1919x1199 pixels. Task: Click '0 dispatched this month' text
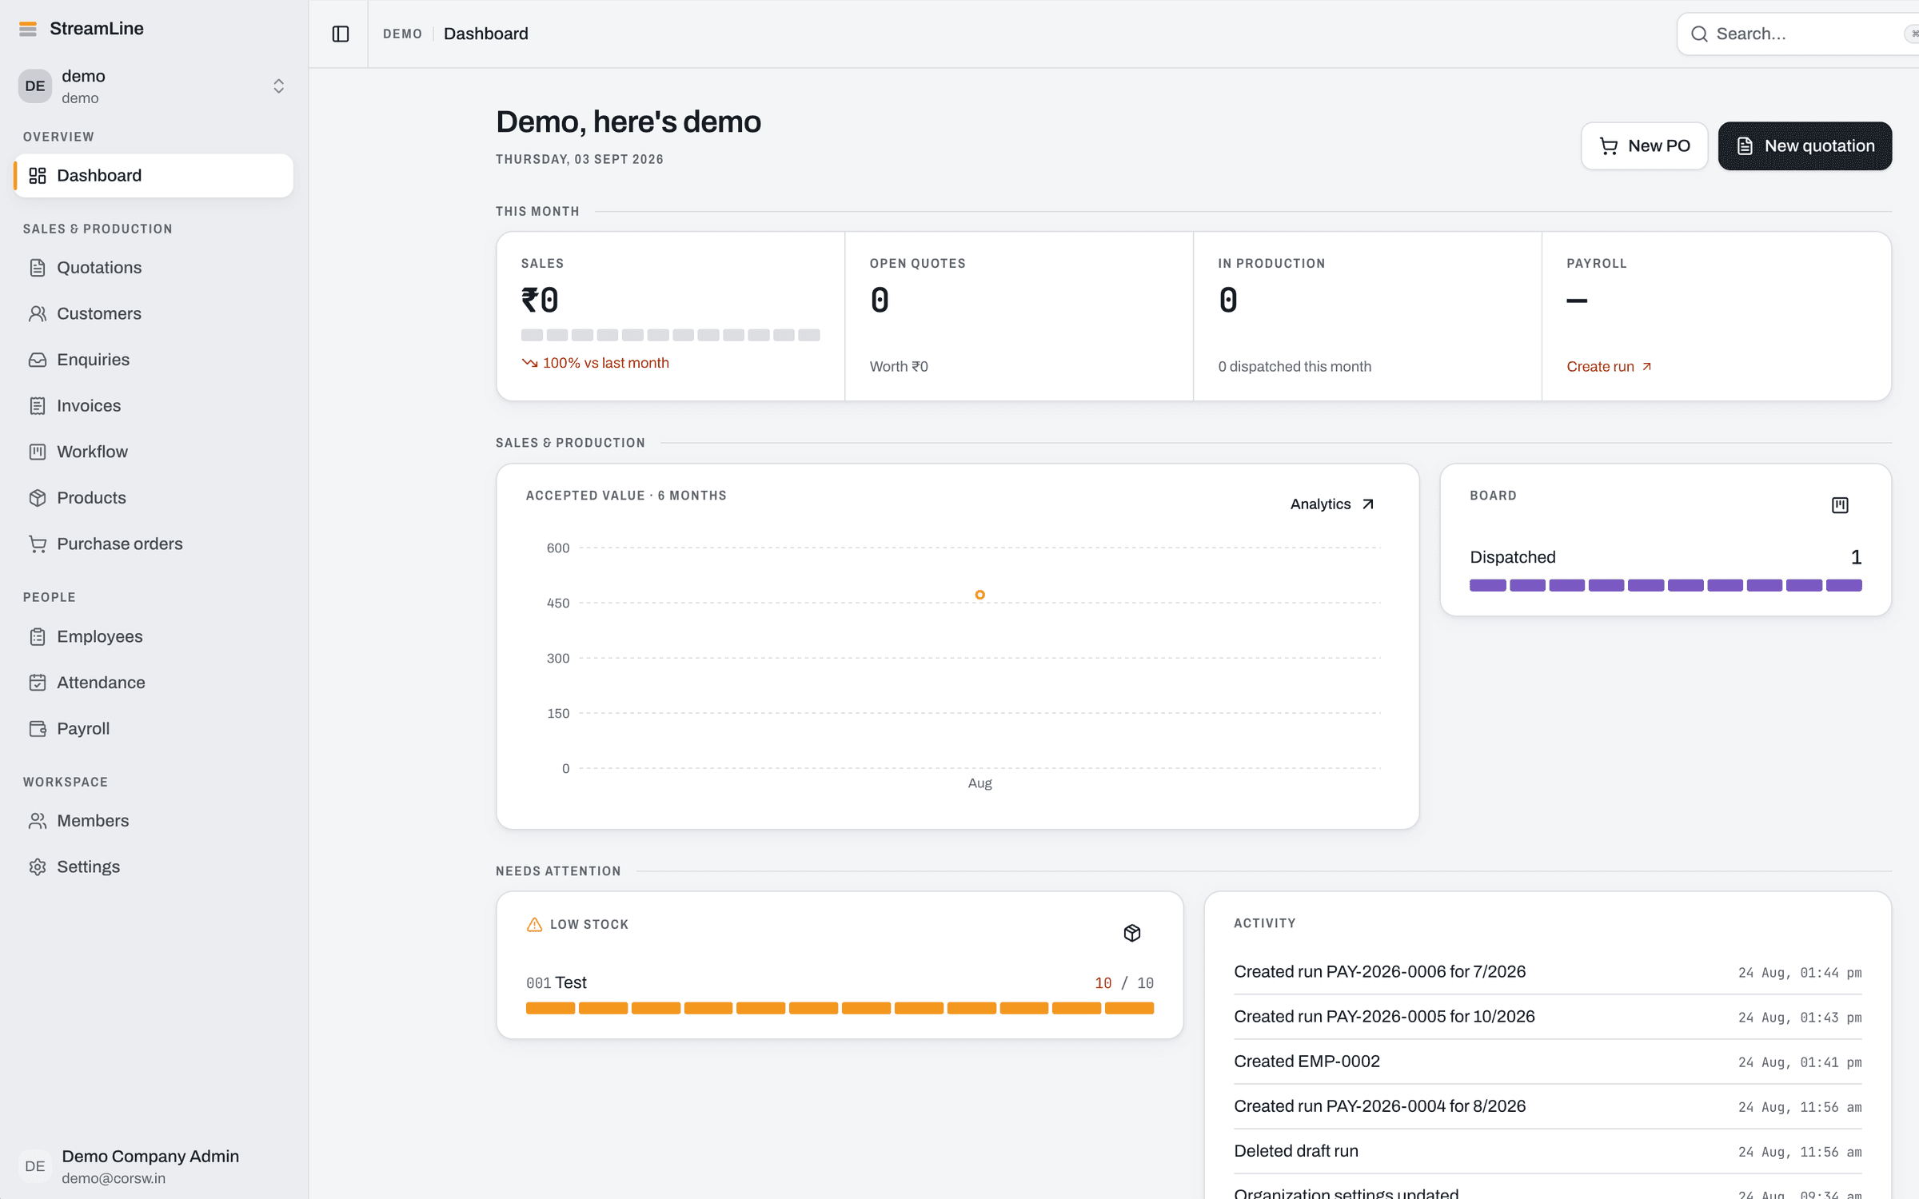1295,367
